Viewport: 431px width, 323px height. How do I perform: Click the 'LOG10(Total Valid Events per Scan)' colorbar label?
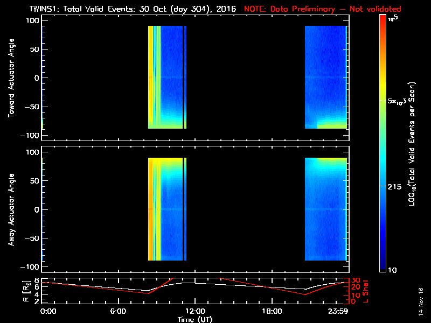click(x=412, y=144)
